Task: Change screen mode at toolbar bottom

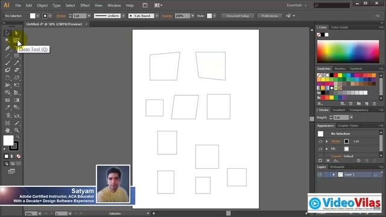Action: (x=11, y=171)
